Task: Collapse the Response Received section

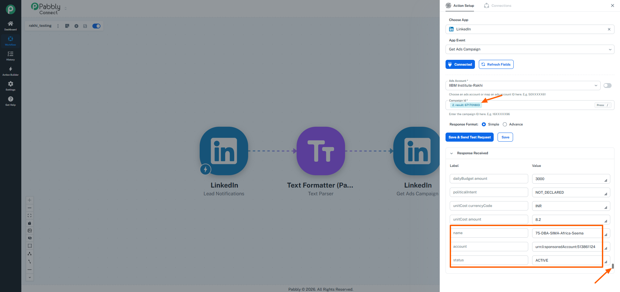Action: 452,153
